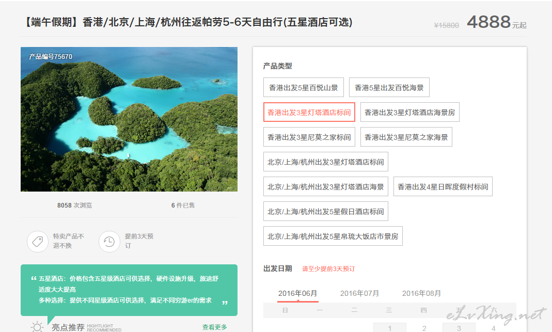Click the 提前3天预订 text

139,241
